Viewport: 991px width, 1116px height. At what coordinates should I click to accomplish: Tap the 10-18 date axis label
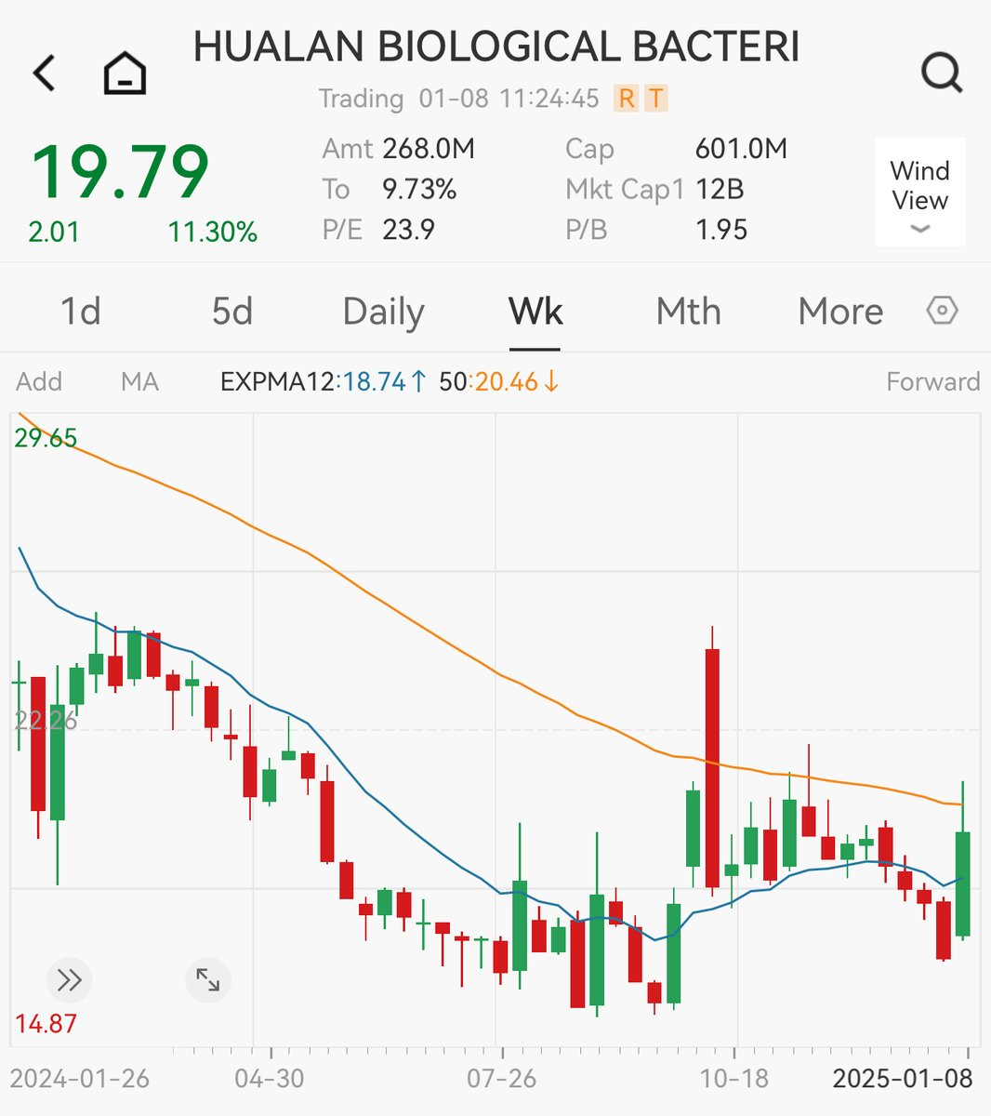click(733, 1079)
